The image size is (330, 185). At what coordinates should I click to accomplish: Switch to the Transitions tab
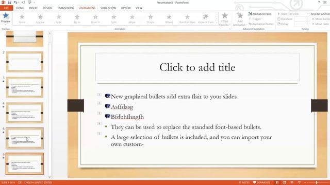pos(65,8)
